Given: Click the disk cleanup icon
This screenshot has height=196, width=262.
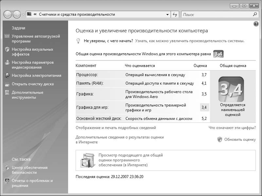Looking at the screenshot, I should (7, 84).
